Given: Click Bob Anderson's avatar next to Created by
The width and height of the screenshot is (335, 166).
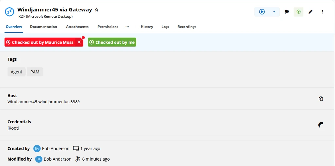Looking at the screenshot, I should 37,148.
